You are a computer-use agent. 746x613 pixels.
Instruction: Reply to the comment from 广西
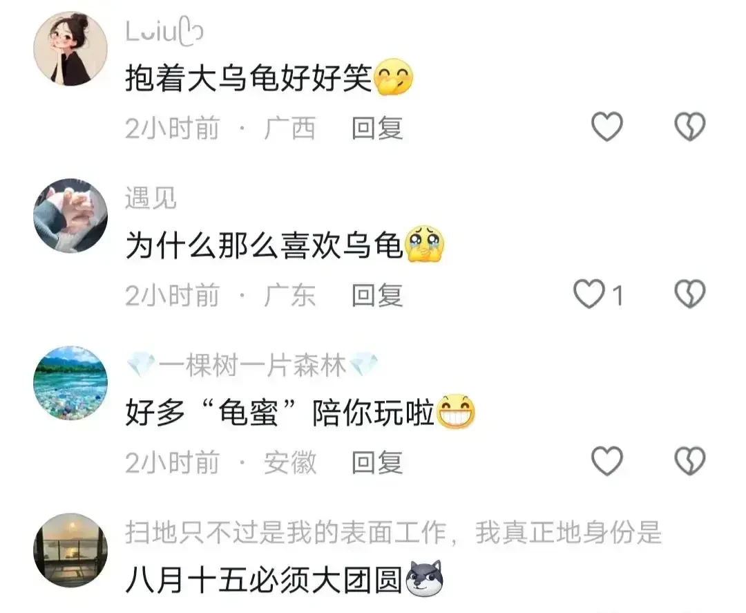[377, 129]
